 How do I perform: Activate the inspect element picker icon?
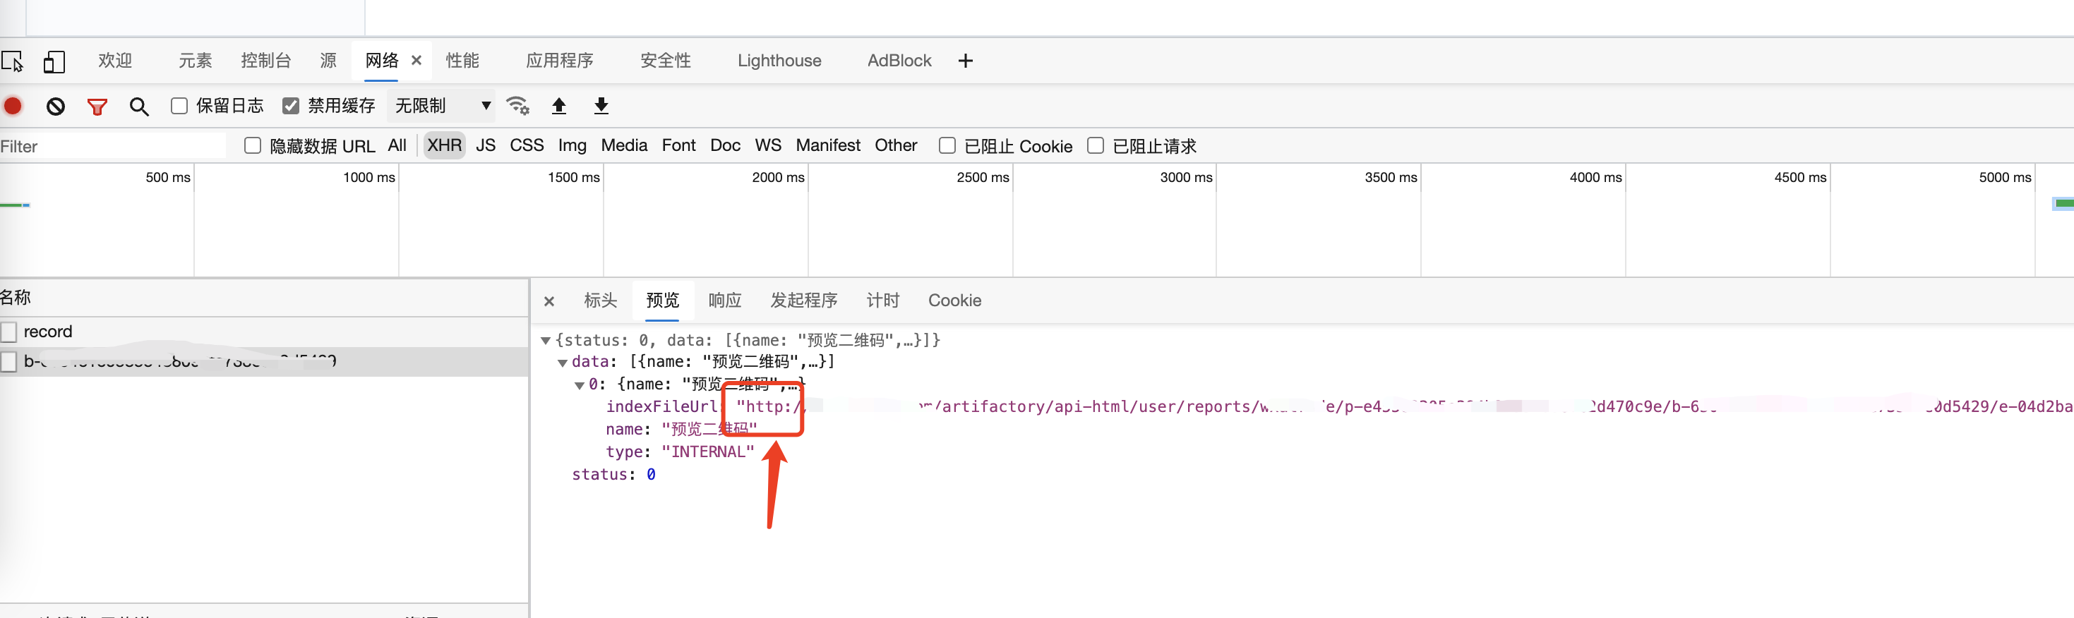pos(12,61)
